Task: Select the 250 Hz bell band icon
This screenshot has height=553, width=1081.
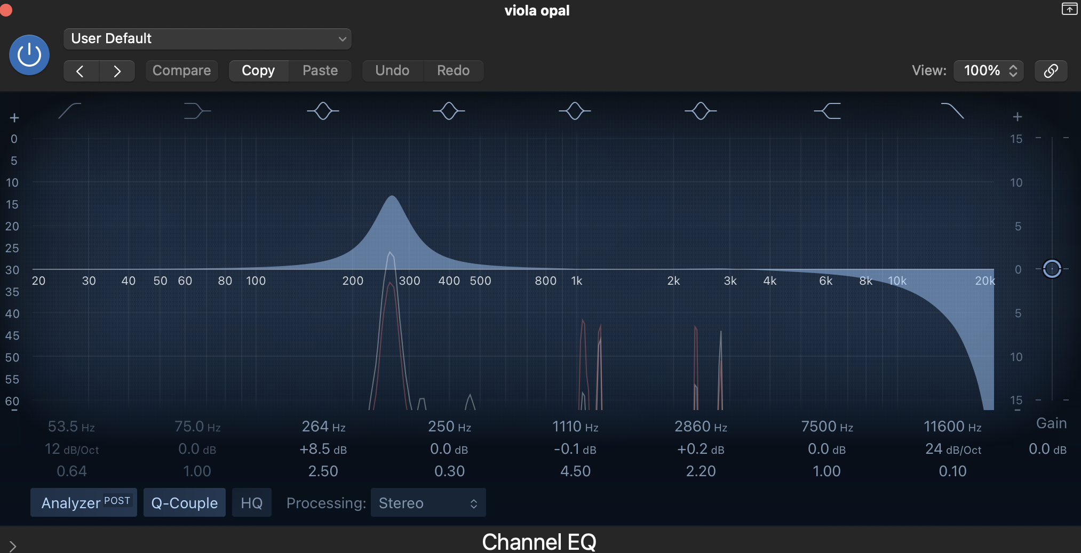Action: pos(448,110)
